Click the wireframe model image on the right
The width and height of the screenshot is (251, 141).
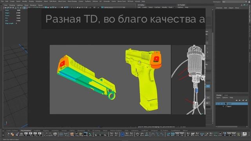click(x=188, y=80)
